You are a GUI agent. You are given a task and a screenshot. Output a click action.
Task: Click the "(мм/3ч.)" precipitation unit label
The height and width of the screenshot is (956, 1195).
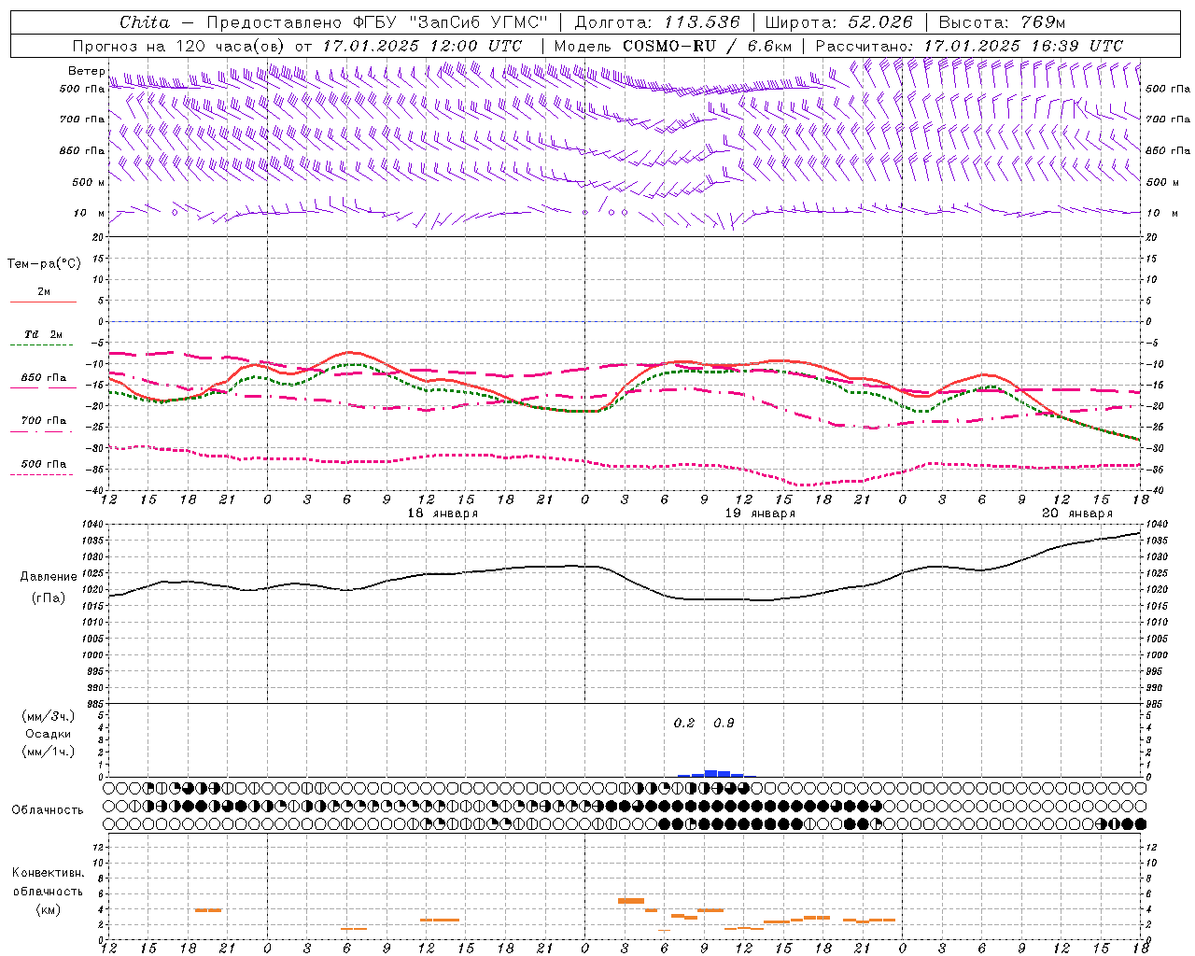point(49,716)
